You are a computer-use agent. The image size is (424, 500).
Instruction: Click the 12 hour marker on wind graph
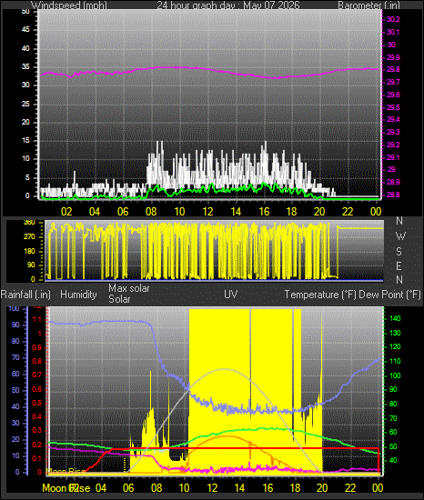[x=208, y=211]
